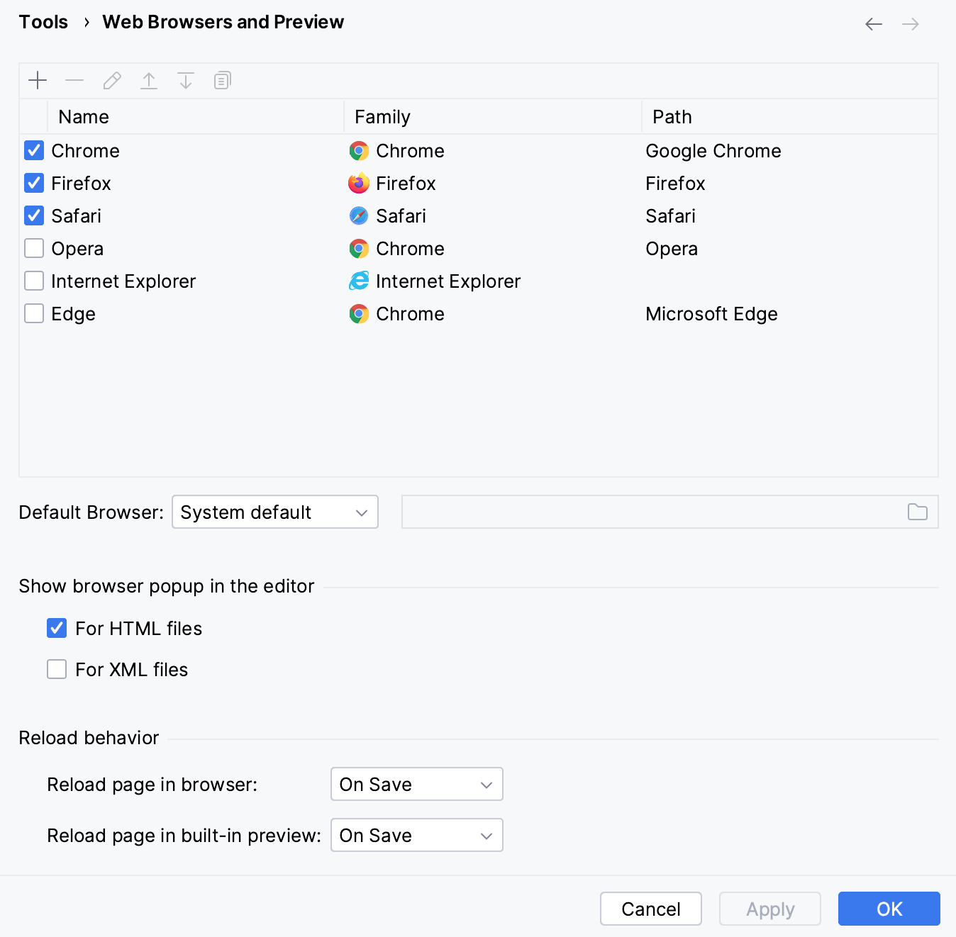Click the Move Up arrow icon
Image resolution: width=956 pixels, height=937 pixels.
(149, 80)
